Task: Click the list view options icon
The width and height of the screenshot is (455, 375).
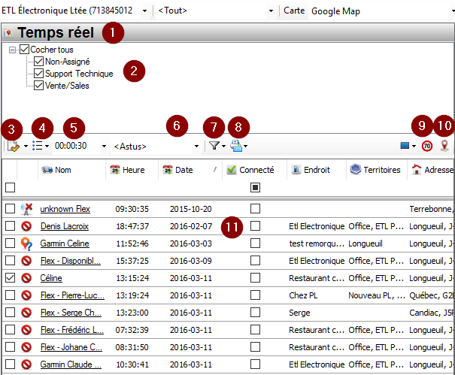Action: point(38,146)
